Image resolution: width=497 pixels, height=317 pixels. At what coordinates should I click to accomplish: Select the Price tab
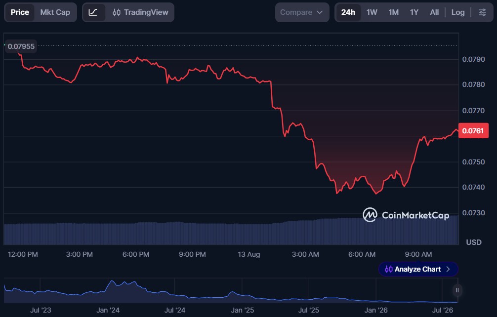[20, 12]
